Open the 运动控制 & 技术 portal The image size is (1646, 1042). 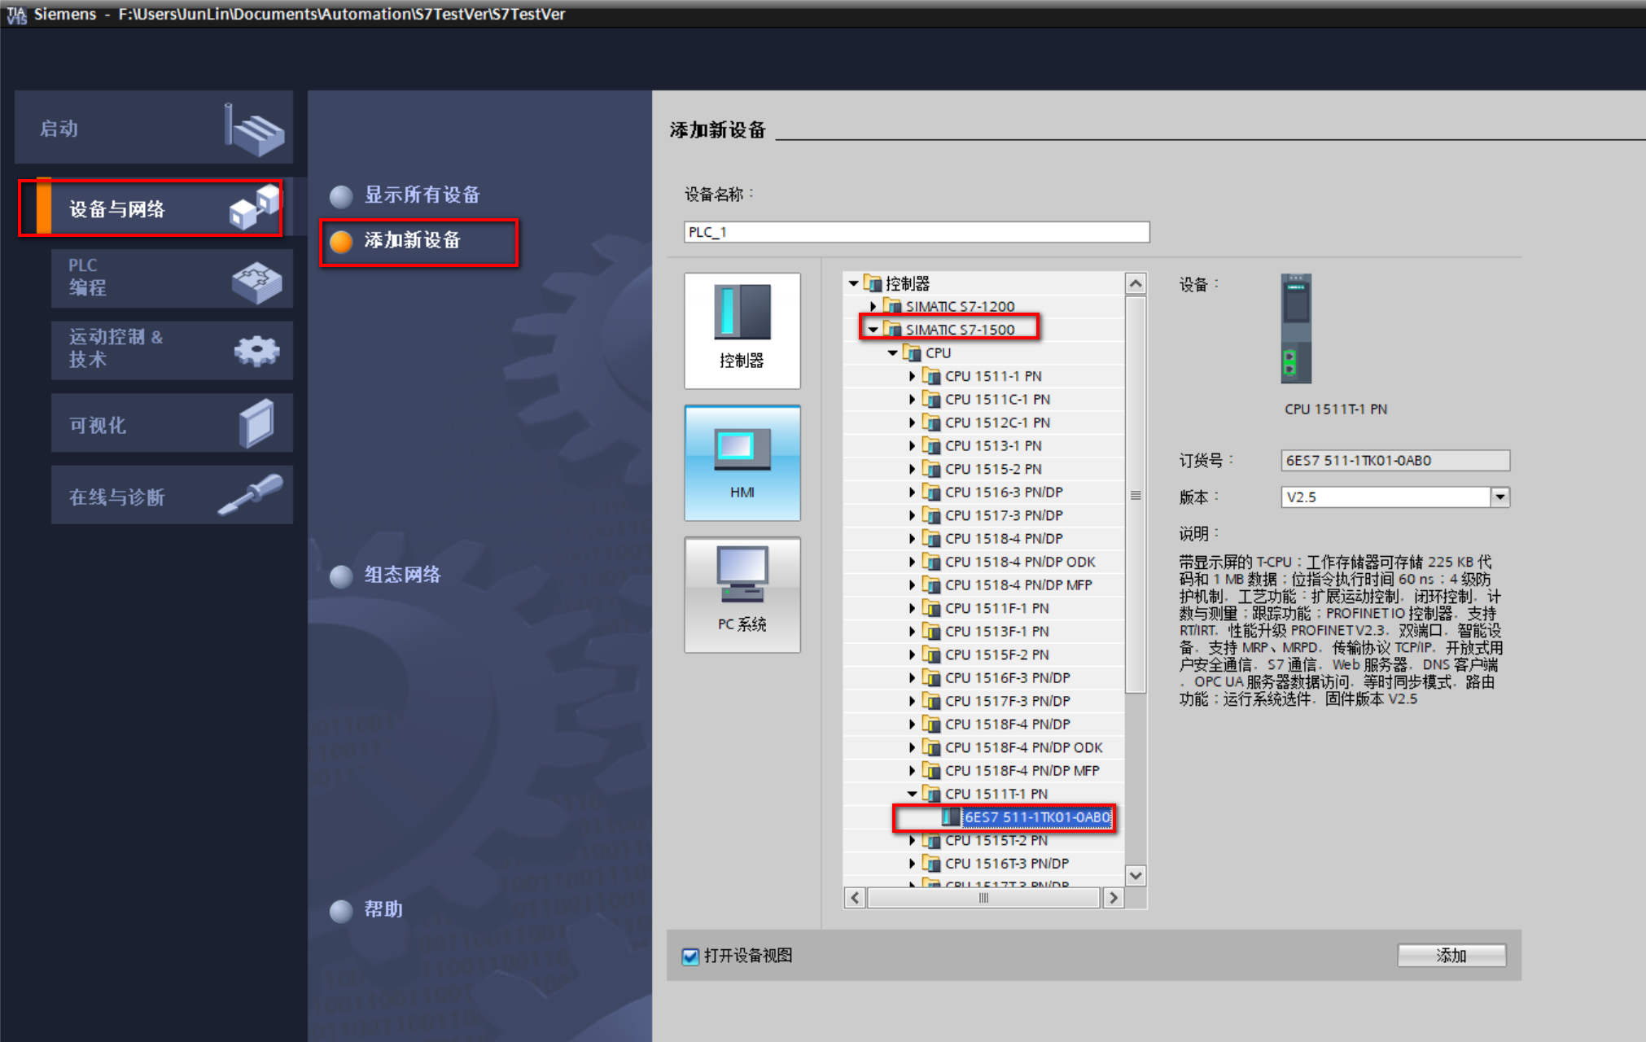tap(172, 349)
